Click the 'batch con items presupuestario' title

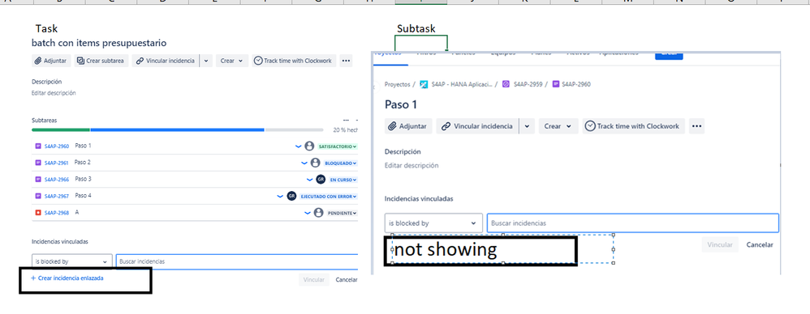pos(99,43)
